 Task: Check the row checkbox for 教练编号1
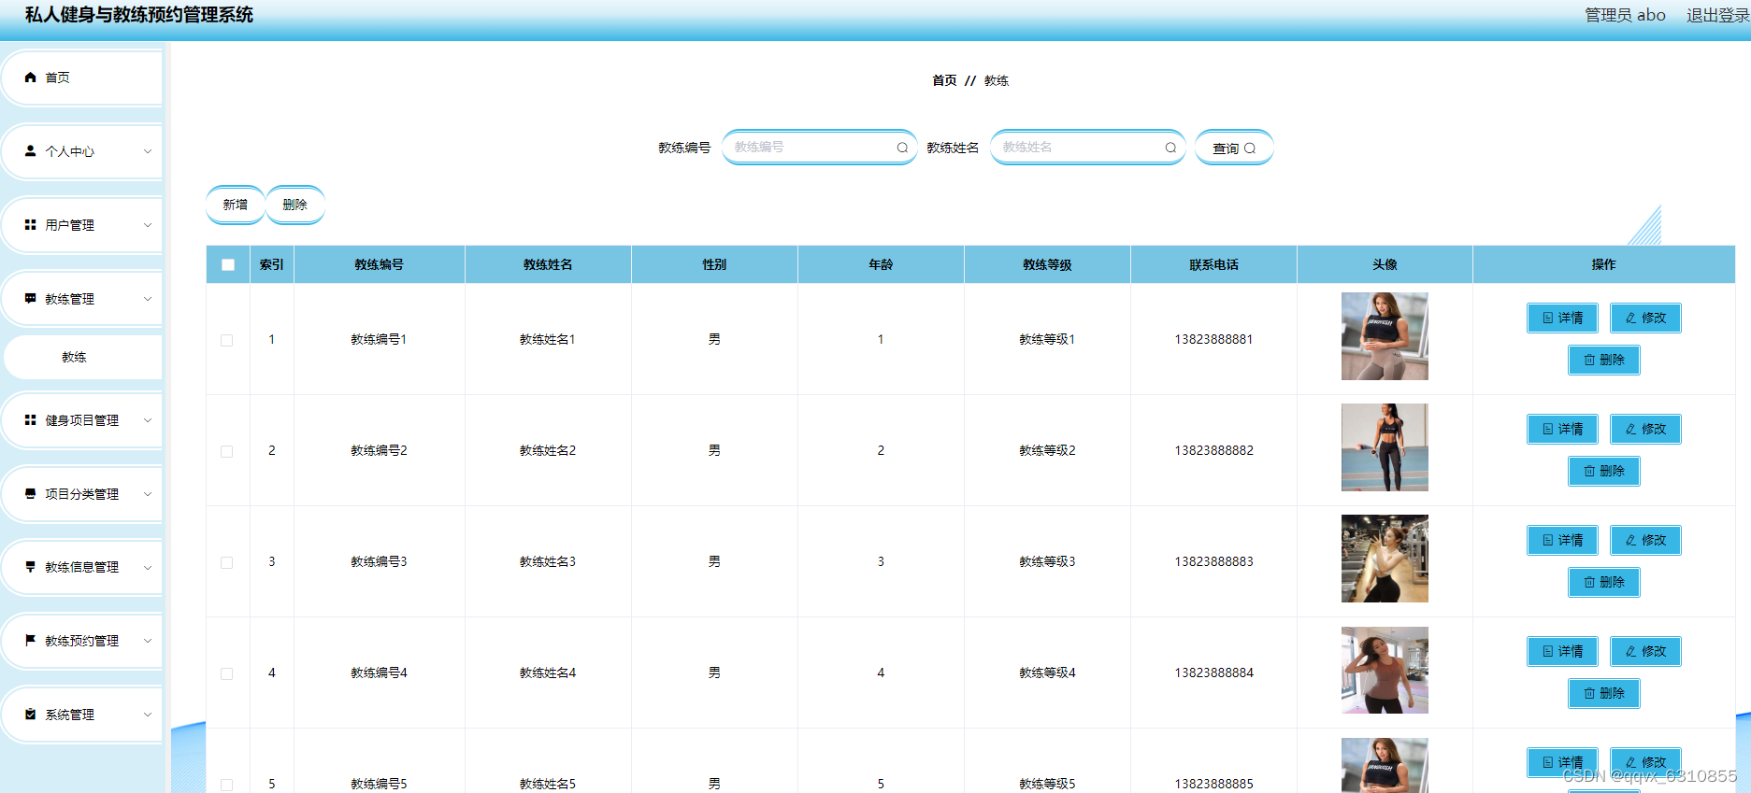(x=227, y=340)
